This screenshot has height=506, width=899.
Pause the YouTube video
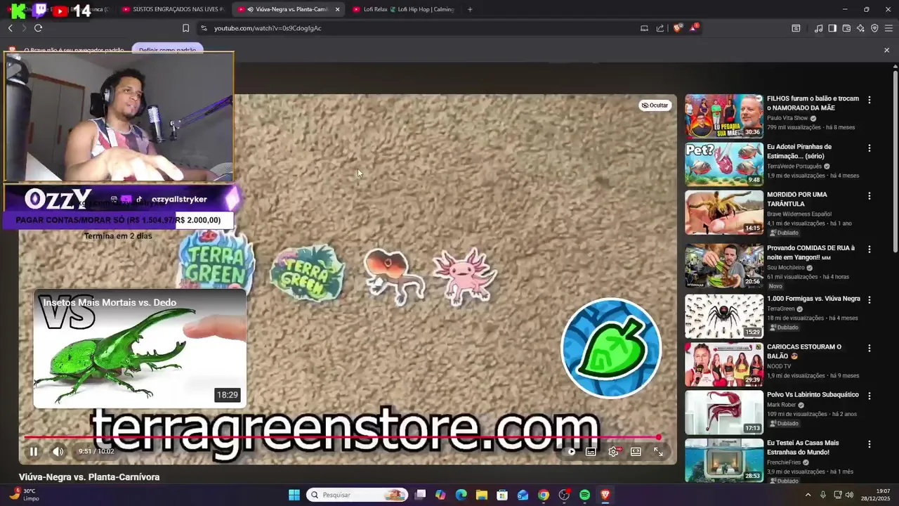point(33,452)
